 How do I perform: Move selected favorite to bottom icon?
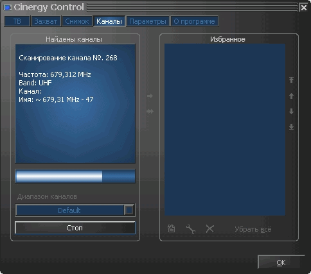(291, 127)
